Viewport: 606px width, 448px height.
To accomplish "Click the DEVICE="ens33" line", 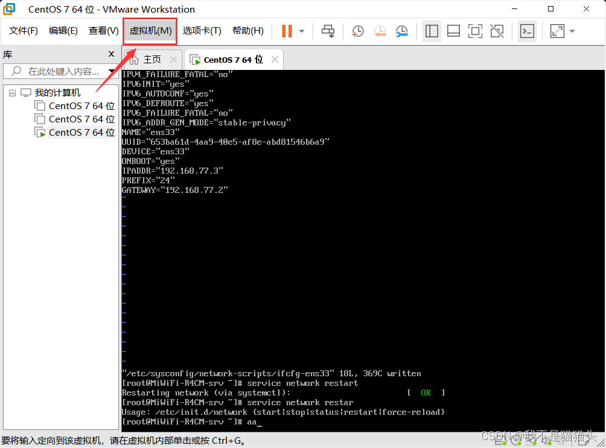I will 155,151.
